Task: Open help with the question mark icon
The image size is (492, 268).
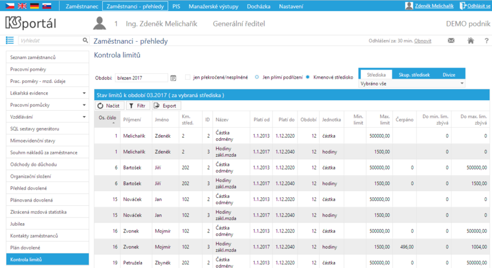Action: [x=486, y=41]
